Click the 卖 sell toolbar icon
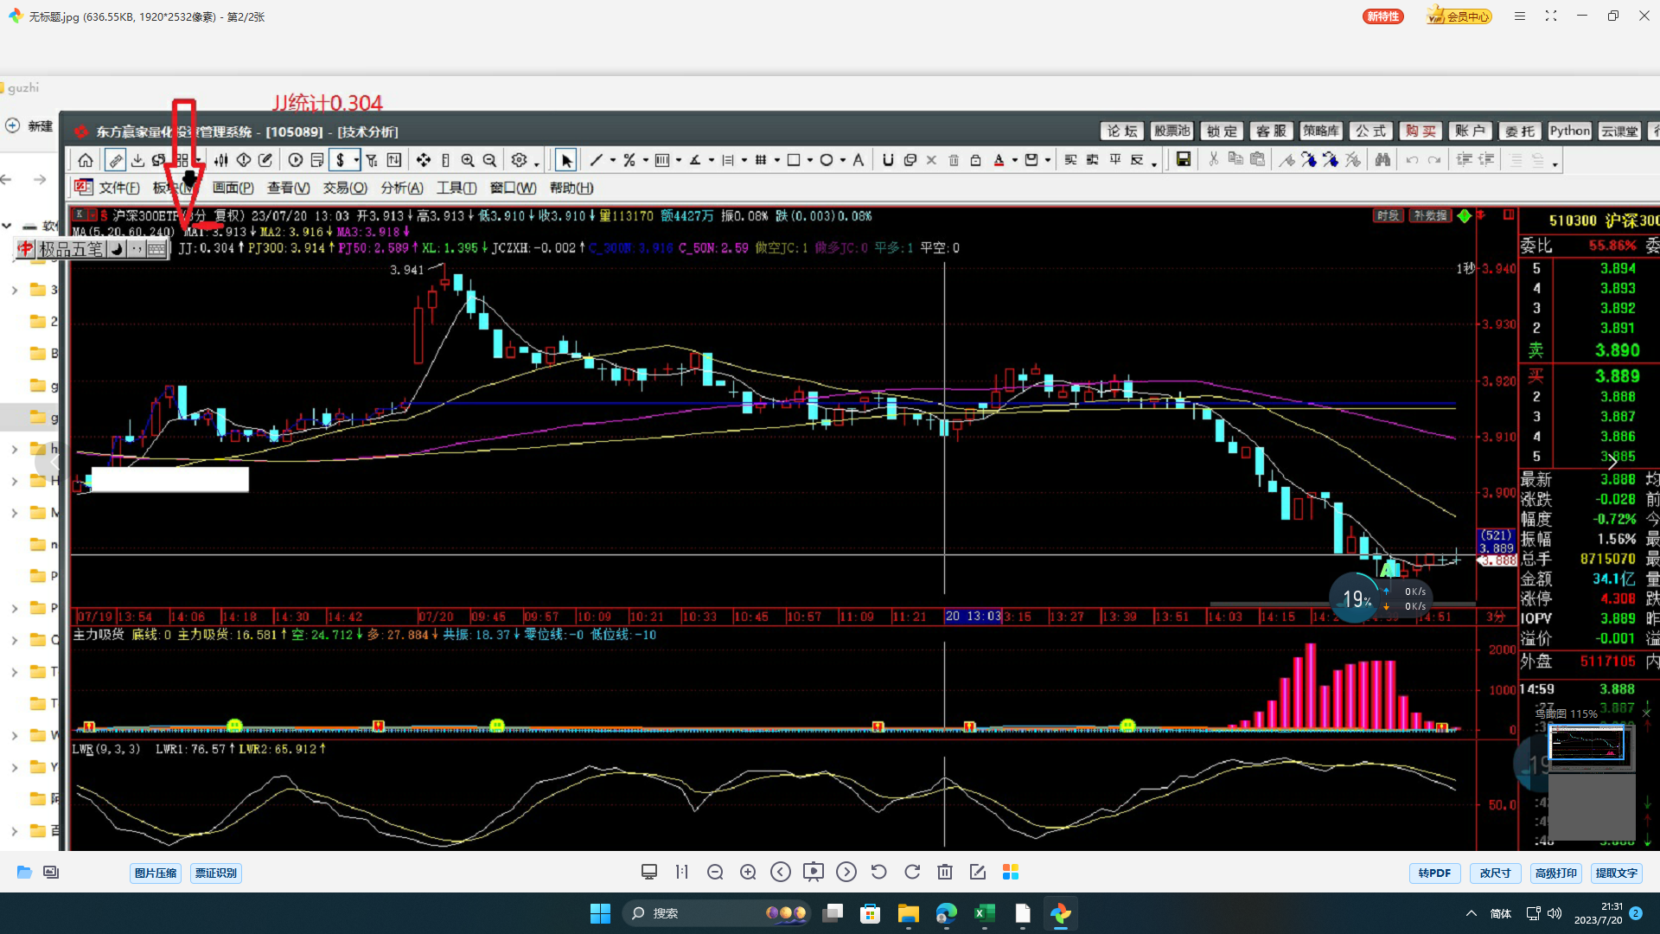Image resolution: width=1660 pixels, height=934 pixels. pos(1093,160)
